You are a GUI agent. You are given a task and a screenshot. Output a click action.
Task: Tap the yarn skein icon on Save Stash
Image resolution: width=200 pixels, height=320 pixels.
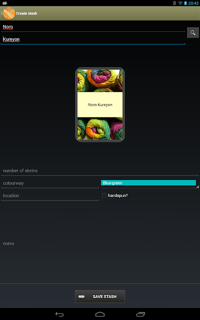coord(81,296)
